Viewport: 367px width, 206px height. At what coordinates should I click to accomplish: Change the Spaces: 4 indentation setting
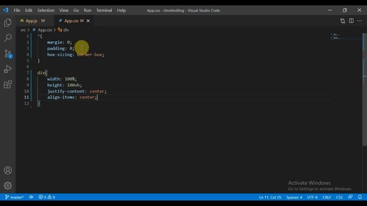coord(294,197)
